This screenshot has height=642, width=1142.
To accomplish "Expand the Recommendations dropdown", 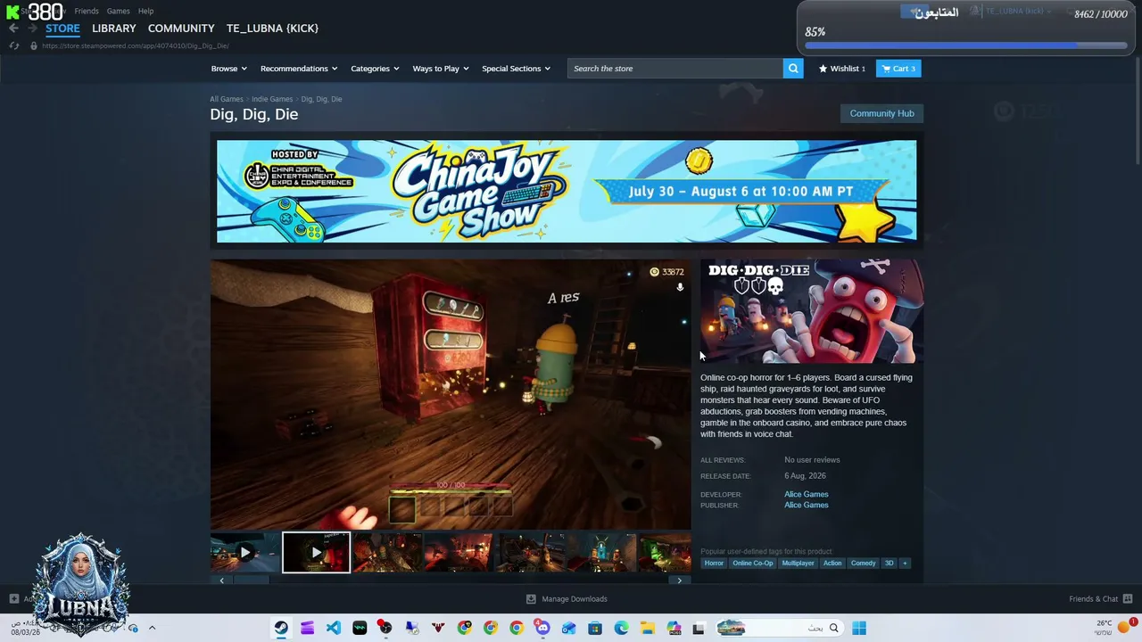I will click(299, 69).
